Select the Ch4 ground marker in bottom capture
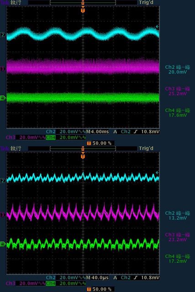 click(x=3, y=244)
